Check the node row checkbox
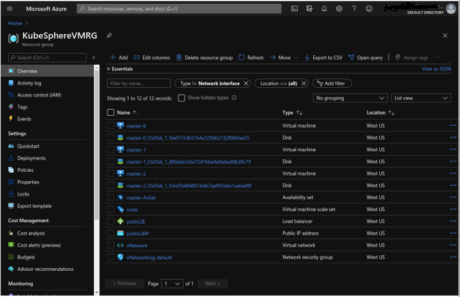The height and width of the screenshot is (297, 460). [111, 209]
